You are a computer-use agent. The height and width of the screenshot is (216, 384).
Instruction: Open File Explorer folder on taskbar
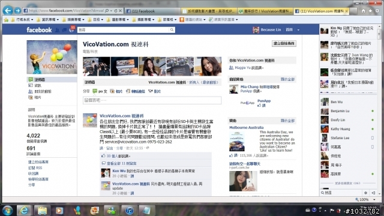tap(42, 211)
